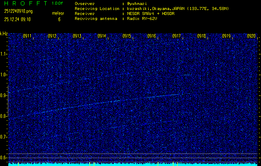The height and width of the screenshot is (166, 261).
Task: Click the 0911 time marker
Action: tap(27, 36)
